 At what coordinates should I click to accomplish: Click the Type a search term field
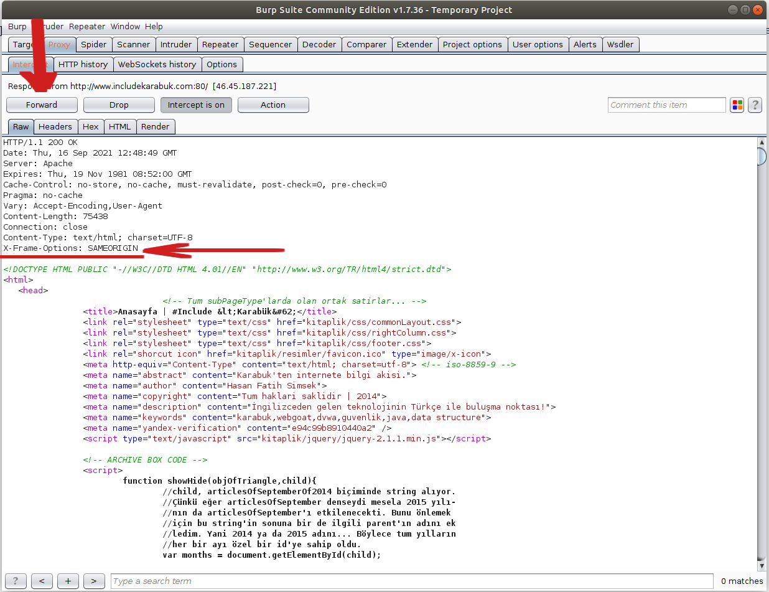point(412,581)
